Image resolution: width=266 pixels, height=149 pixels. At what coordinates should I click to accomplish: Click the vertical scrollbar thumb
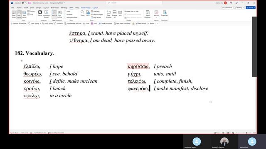tap(254, 47)
